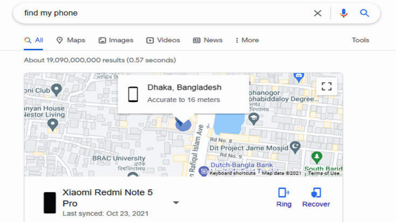This screenshot has height=222, width=396.
Task: Start voice search with the microphone icon
Action: [344, 13]
